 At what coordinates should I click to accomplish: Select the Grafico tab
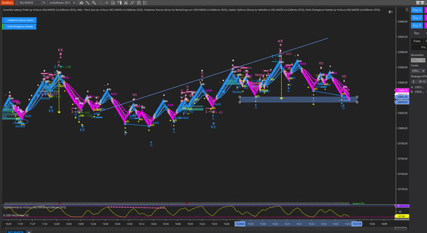pyautogui.click(x=7, y=3)
